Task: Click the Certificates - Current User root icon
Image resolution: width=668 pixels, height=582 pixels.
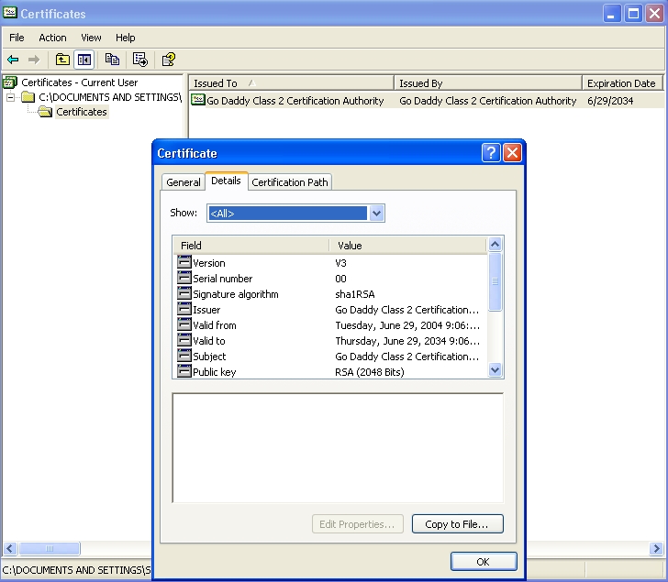Action: pyautogui.click(x=10, y=82)
